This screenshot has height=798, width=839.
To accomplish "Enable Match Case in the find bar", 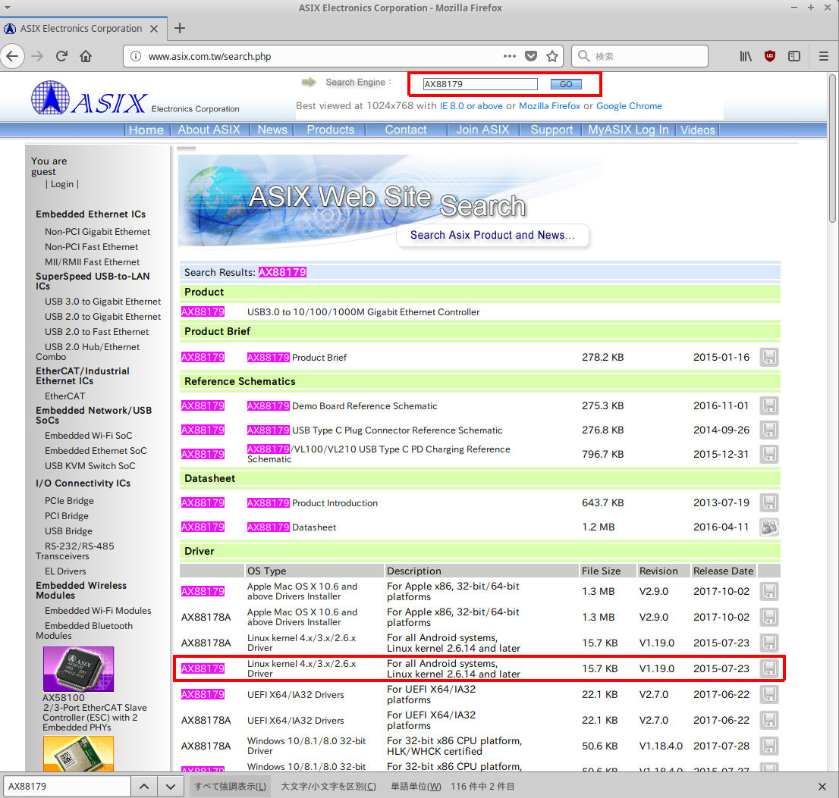I will tap(328, 786).
